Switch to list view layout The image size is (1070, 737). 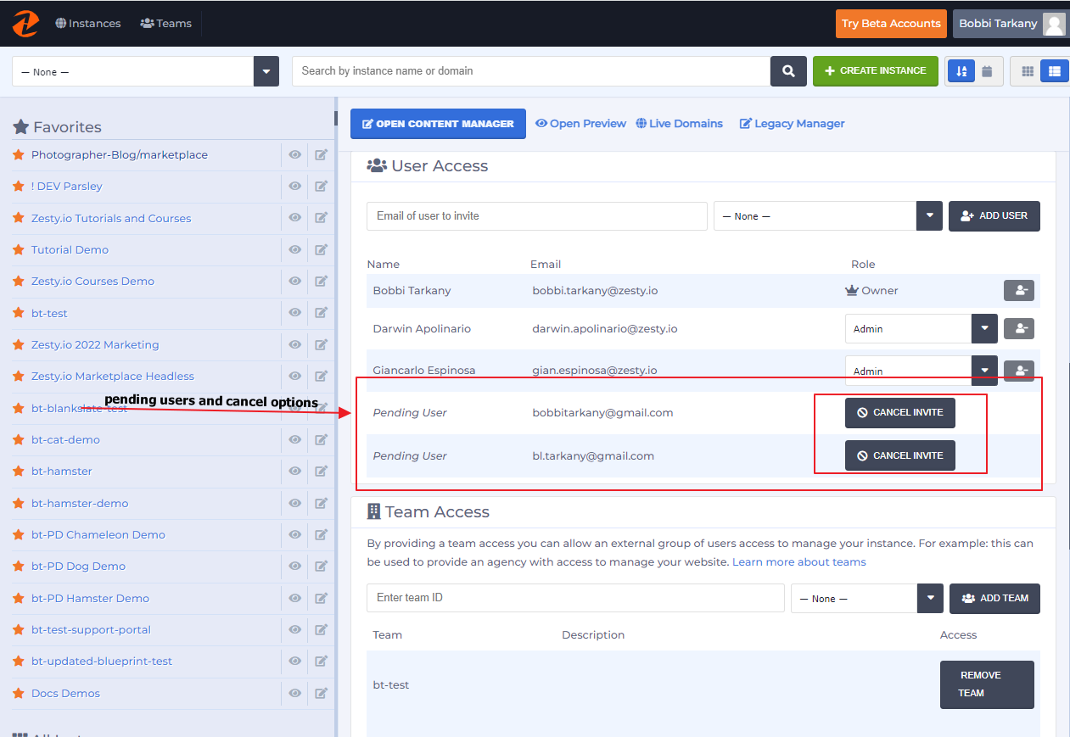1054,71
